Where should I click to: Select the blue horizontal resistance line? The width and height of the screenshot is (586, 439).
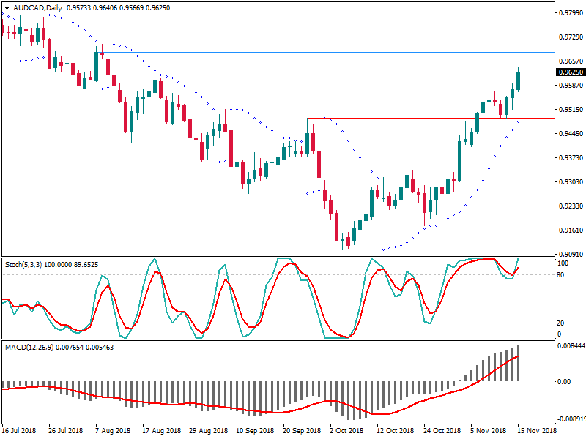(x=327, y=52)
